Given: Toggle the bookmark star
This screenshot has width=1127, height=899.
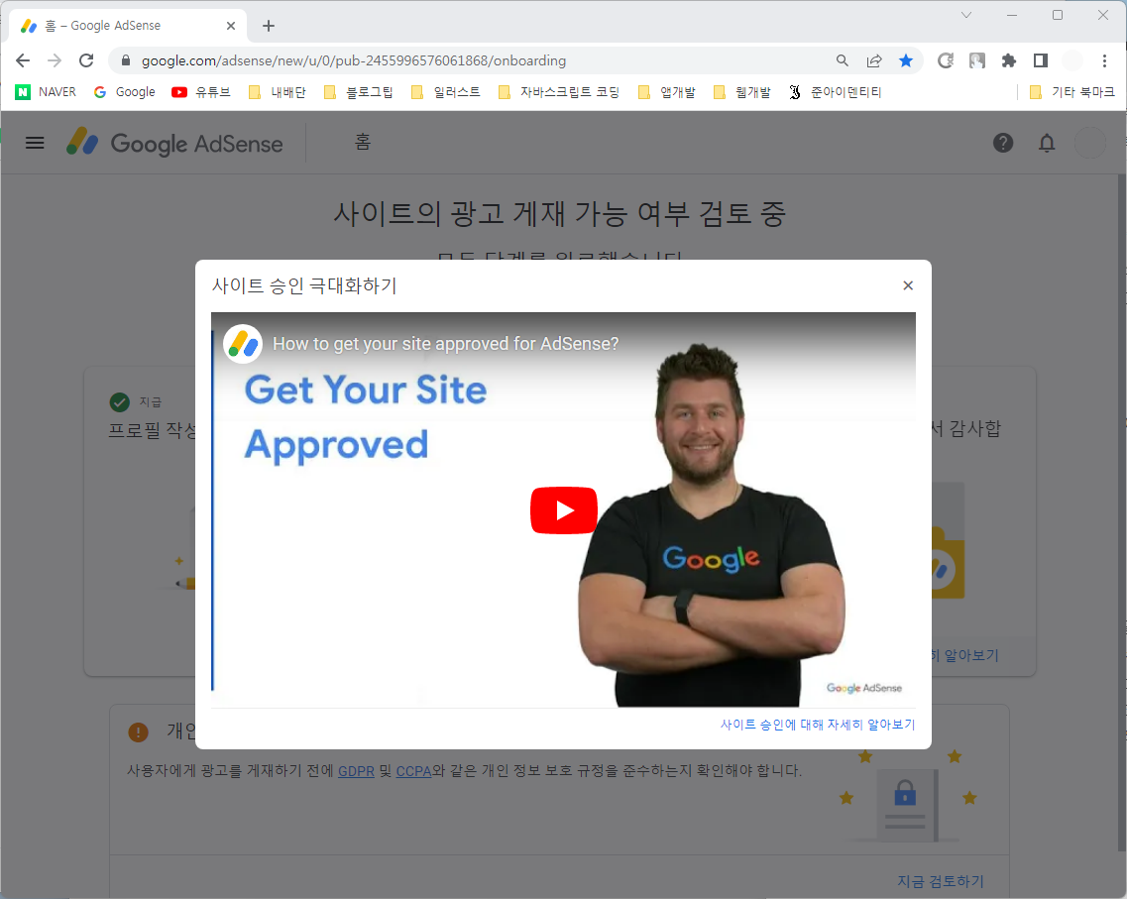Looking at the screenshot, I should click(x=906, y=60).
